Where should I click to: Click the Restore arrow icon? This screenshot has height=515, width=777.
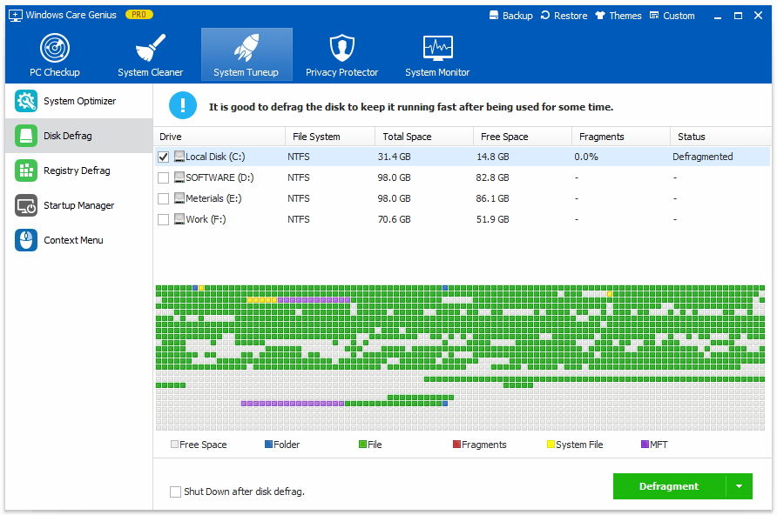coord(545,16)
